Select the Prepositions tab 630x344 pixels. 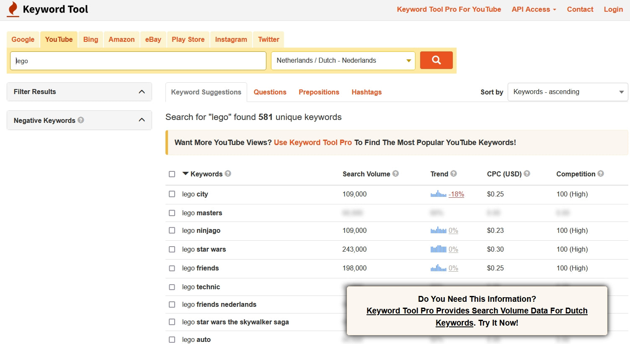(319, 92)
